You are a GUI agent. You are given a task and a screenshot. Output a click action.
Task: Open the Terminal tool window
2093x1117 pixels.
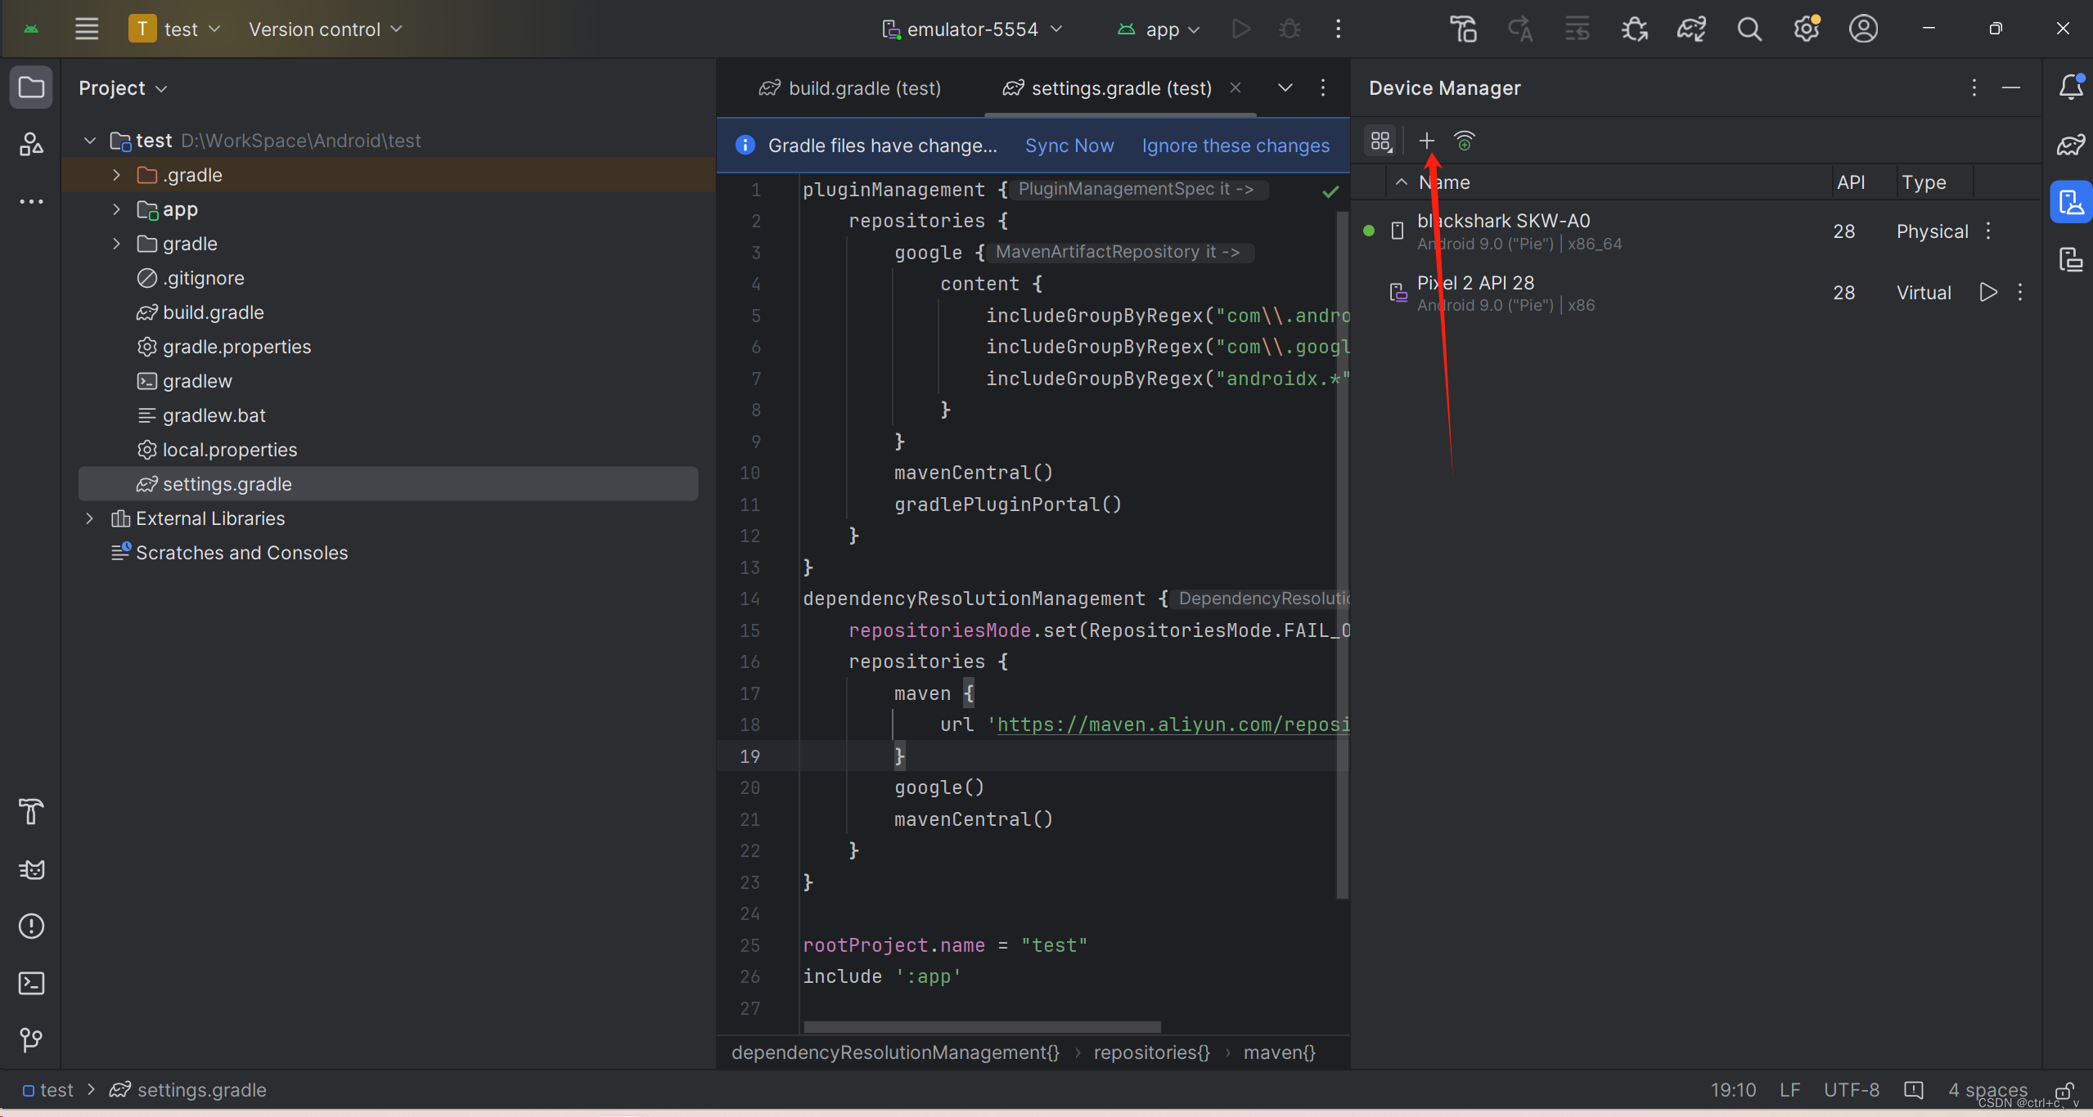[31, 983]
